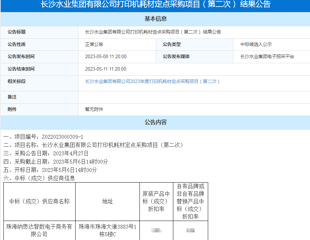This screenshot has height=240, width=310.
Task: Click the 备注 label
Action: pos(12,97)
